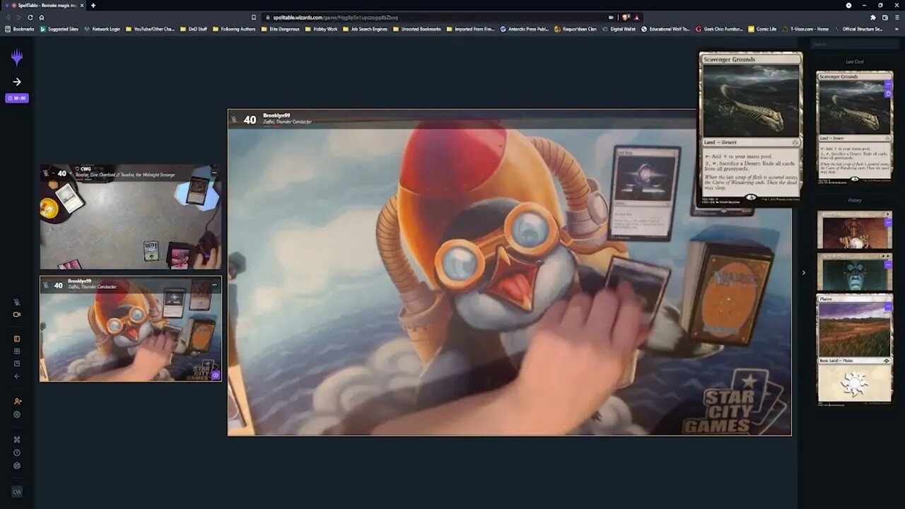Toggle the camera on or off in the sidebar
Image resolution: width=905 pixels, height=509 pixels.
(17, 315)
